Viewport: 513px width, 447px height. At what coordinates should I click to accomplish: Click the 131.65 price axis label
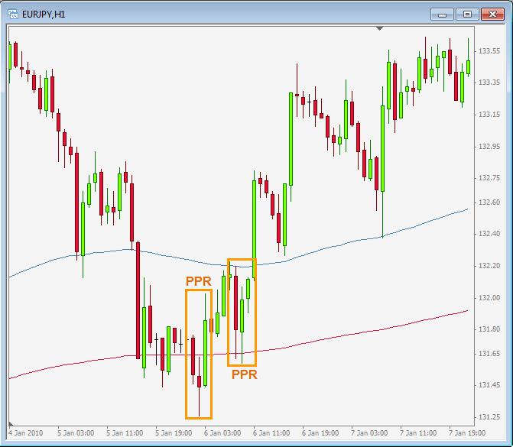coord(489,354)
